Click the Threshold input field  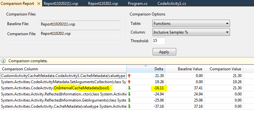(159, 41)
